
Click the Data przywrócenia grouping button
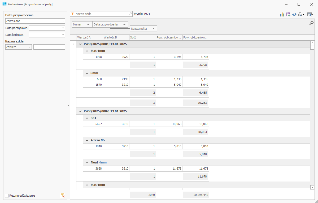pyautogui.click(x=110, y=24)
